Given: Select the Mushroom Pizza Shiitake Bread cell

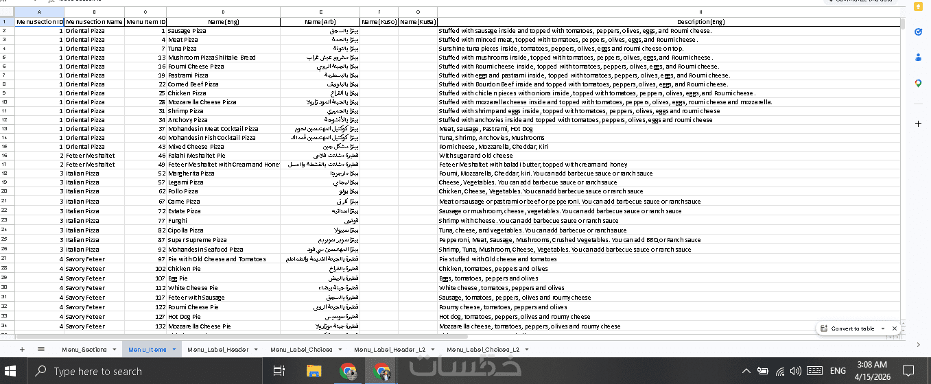Looking at the screenshot, I should (224, 58).
